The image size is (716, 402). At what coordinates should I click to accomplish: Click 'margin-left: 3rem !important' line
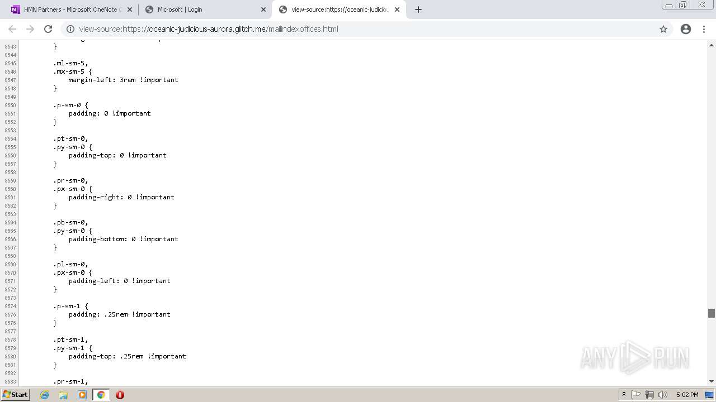tap(123, 80)
